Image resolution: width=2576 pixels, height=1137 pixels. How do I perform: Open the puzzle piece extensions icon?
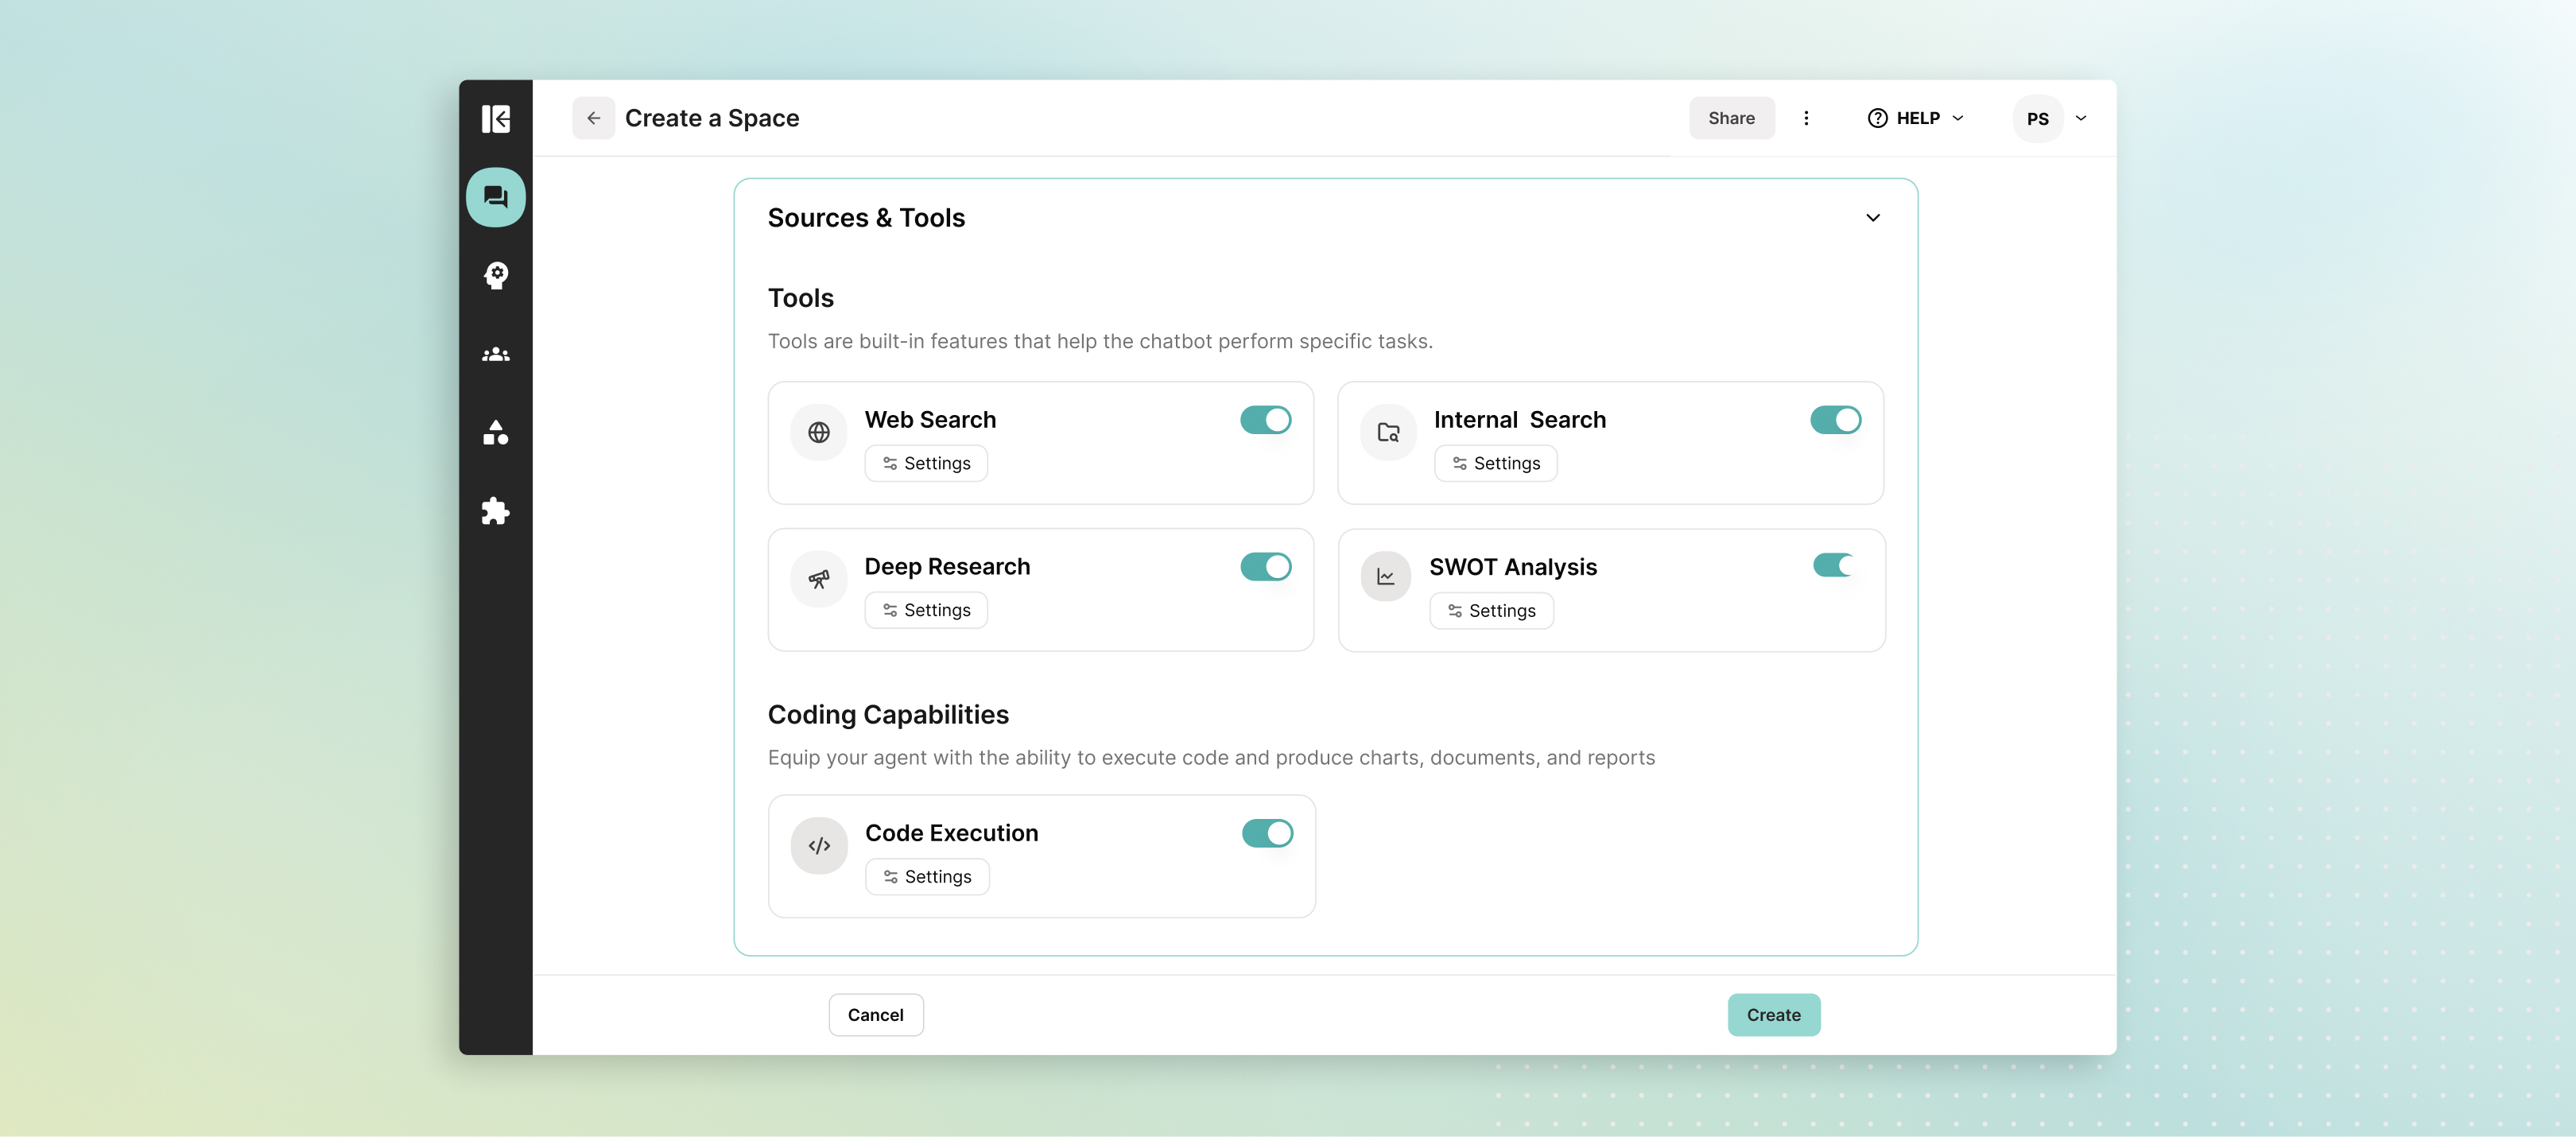(x=495, y=511)
